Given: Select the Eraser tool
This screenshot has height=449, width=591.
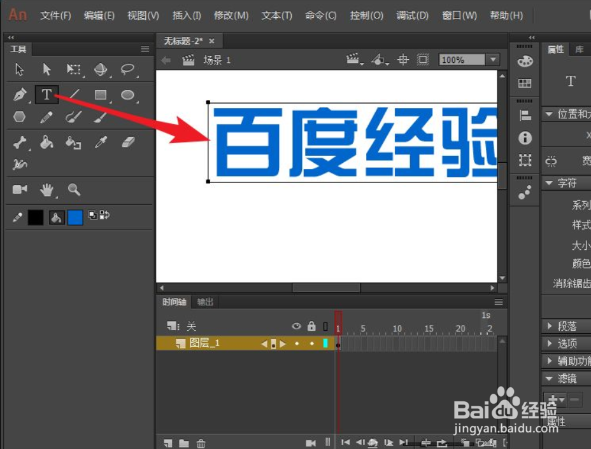Looking at the screenshot, I should (128, 142).
